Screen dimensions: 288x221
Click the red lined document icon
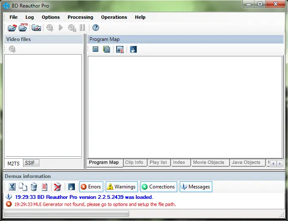tap(44, 187)
